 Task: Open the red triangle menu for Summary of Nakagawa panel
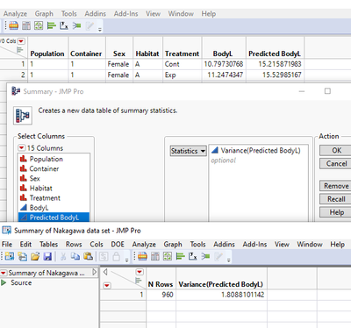[4, 273]
